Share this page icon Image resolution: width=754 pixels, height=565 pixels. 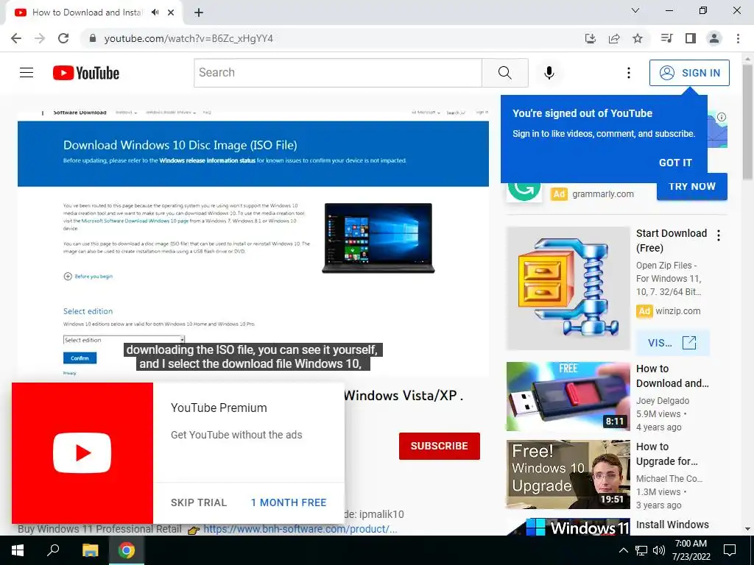coord(614,38)
